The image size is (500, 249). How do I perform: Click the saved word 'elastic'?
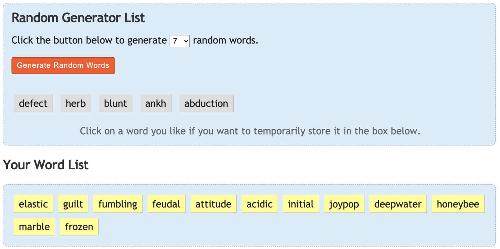coord(34,204)
